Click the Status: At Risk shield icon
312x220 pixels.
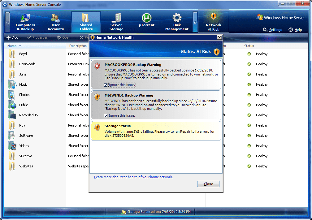click(216, 52)
